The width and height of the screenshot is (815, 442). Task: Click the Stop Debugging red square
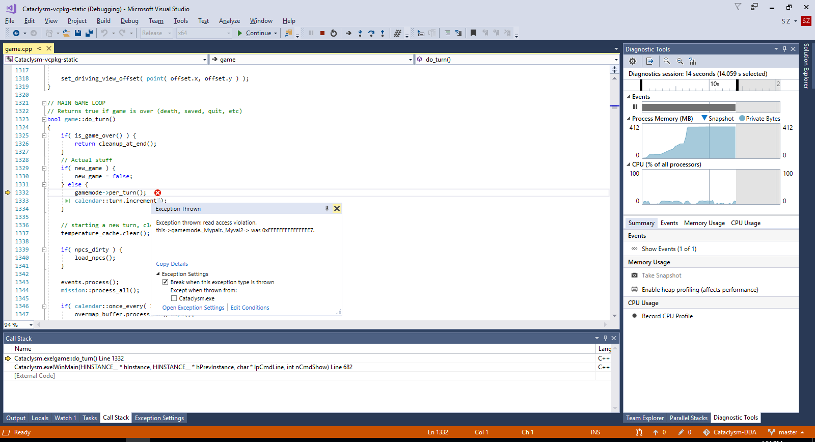(322, 33)
